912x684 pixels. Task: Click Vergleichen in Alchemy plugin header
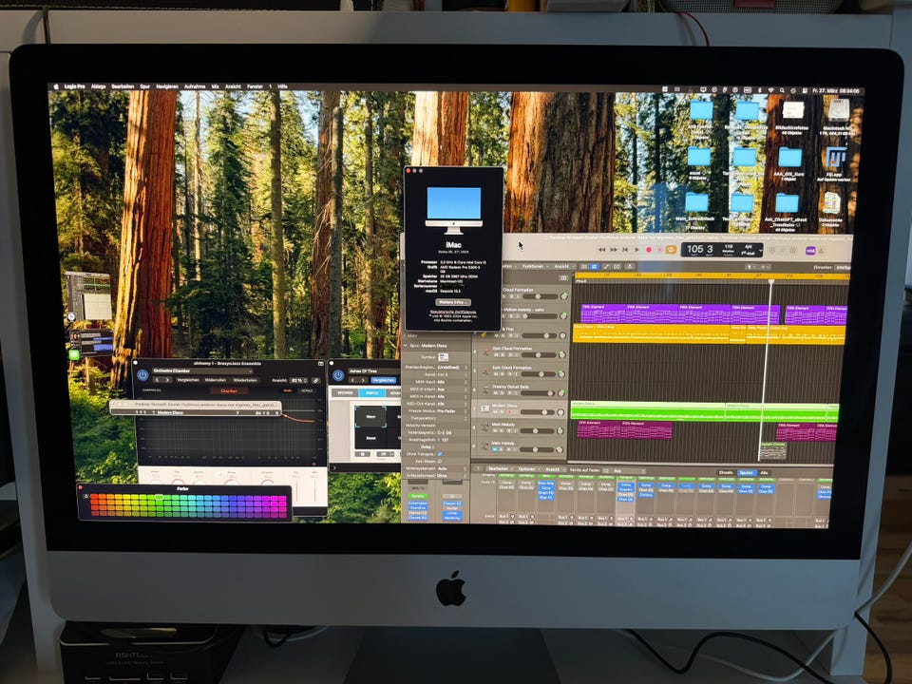188,380
